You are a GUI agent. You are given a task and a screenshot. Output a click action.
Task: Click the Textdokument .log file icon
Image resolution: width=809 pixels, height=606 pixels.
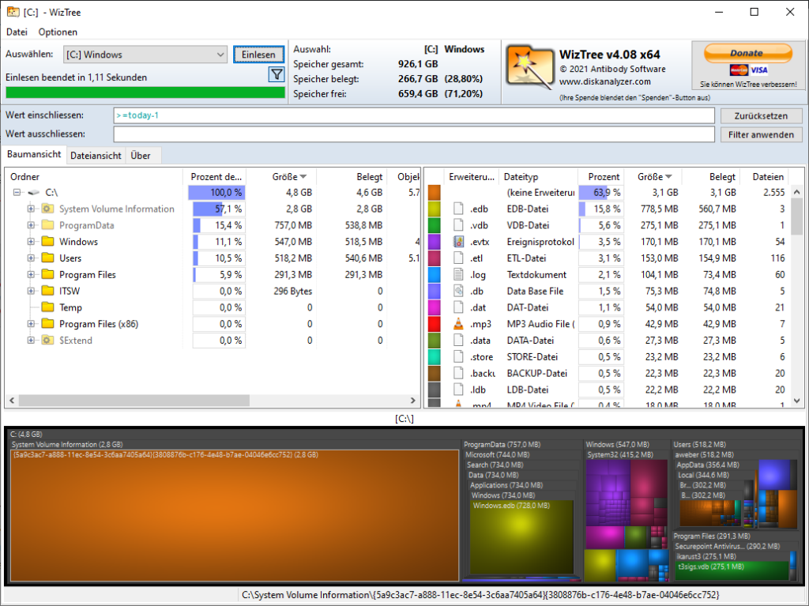(458, 275)
